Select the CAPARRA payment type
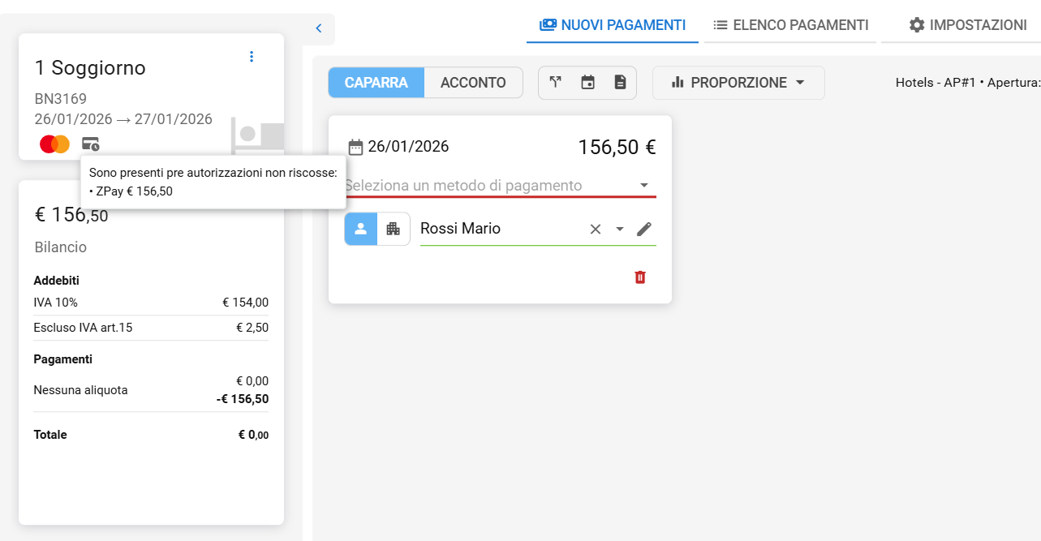1041x541 pixels. click(376, 83)
